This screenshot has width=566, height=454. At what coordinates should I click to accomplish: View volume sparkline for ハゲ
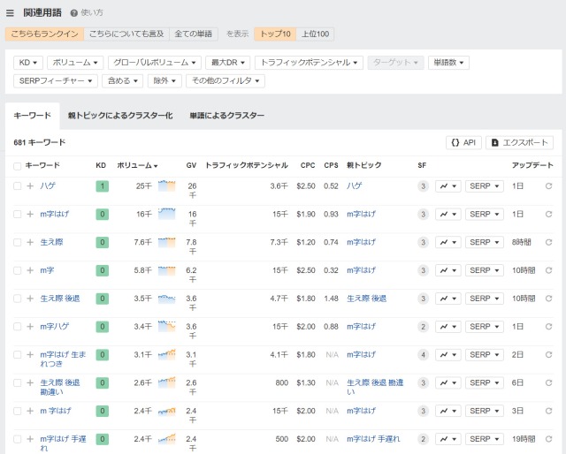tap(167, 185)
